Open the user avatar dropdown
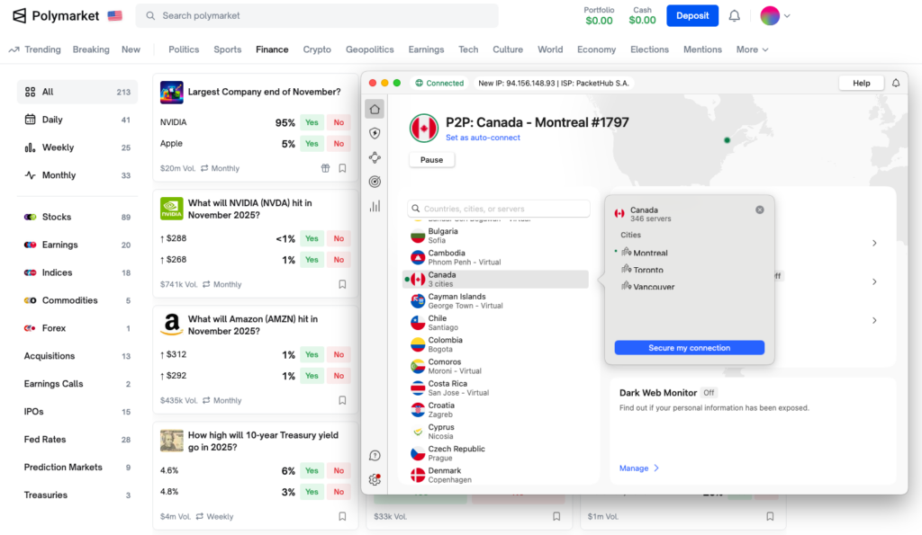 (775, 16)
